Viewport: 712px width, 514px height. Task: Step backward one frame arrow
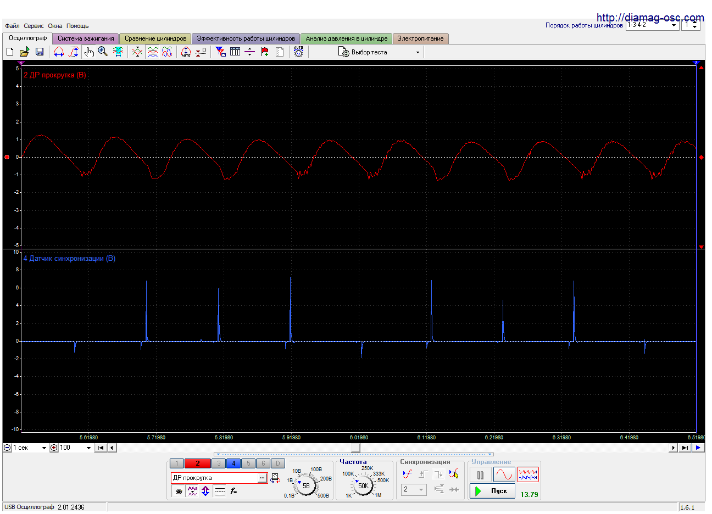112,448
